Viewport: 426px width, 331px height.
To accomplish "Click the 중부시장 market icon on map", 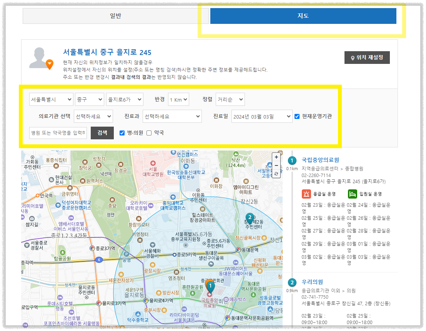I will click(164, 310).
